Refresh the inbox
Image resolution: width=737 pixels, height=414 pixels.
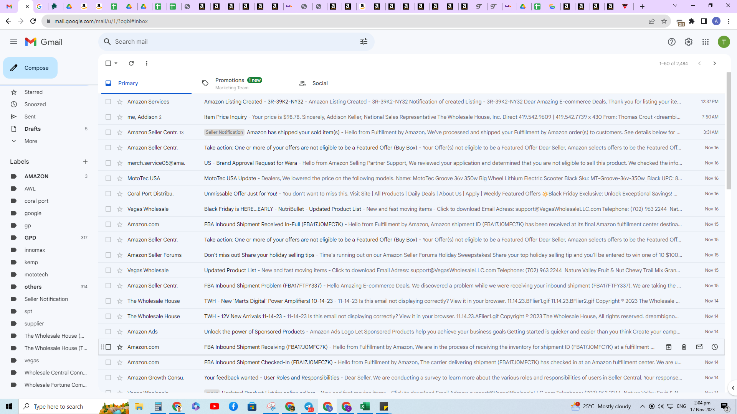pos(131,63)
